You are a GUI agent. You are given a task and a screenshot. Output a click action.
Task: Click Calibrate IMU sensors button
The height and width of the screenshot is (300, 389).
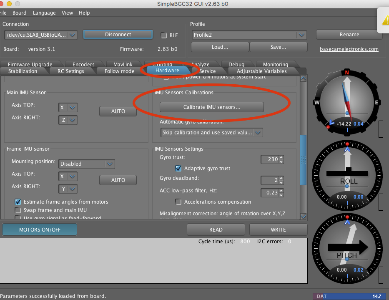(212, 107)
